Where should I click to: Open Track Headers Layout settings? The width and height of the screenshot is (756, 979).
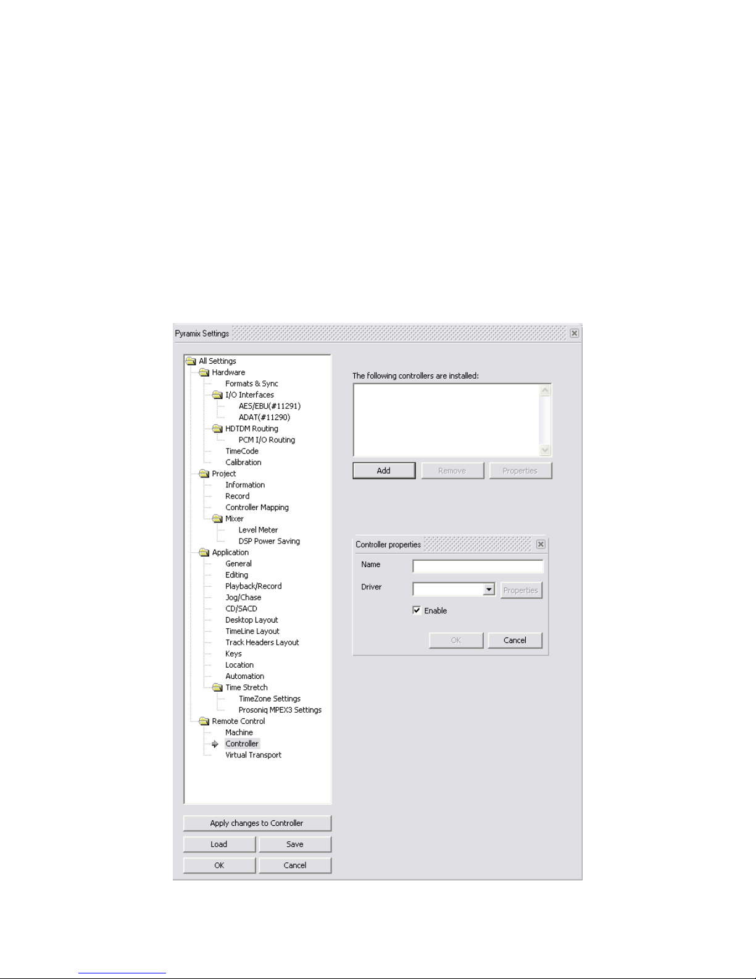[x=262, y=642]
